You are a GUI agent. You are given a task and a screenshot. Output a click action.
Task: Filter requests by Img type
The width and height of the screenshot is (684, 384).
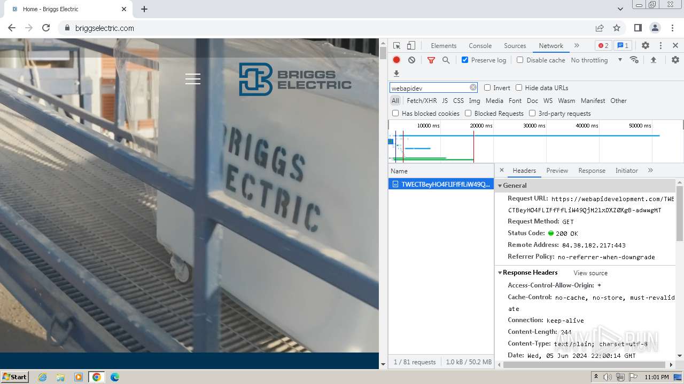475,100
